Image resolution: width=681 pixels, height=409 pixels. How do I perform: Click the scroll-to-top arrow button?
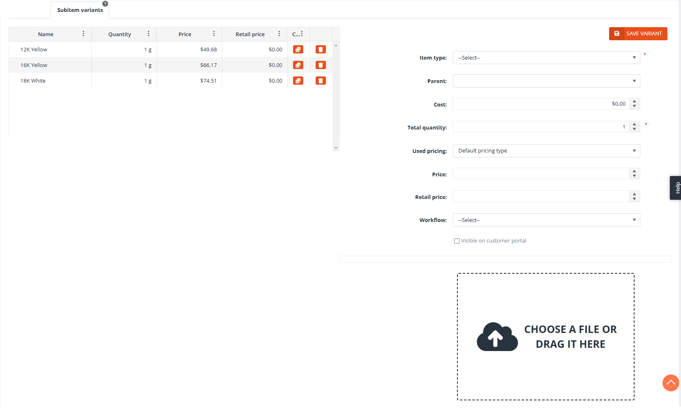click(670, 383)
